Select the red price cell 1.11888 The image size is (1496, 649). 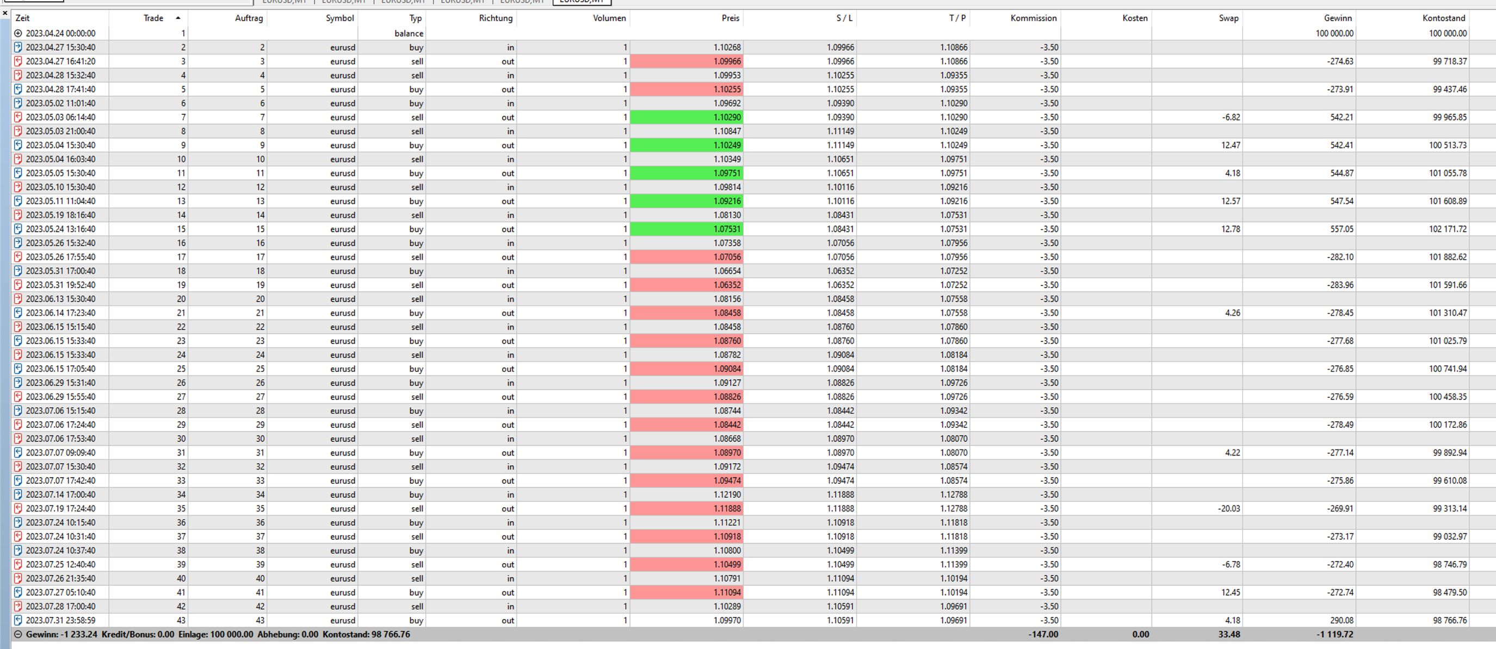pyautogui.click(x=687, y=509)
